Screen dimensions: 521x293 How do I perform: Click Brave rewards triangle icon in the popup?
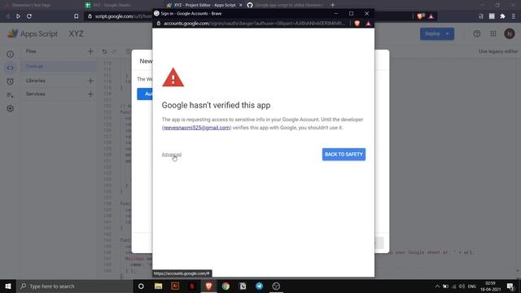point(368,24)
